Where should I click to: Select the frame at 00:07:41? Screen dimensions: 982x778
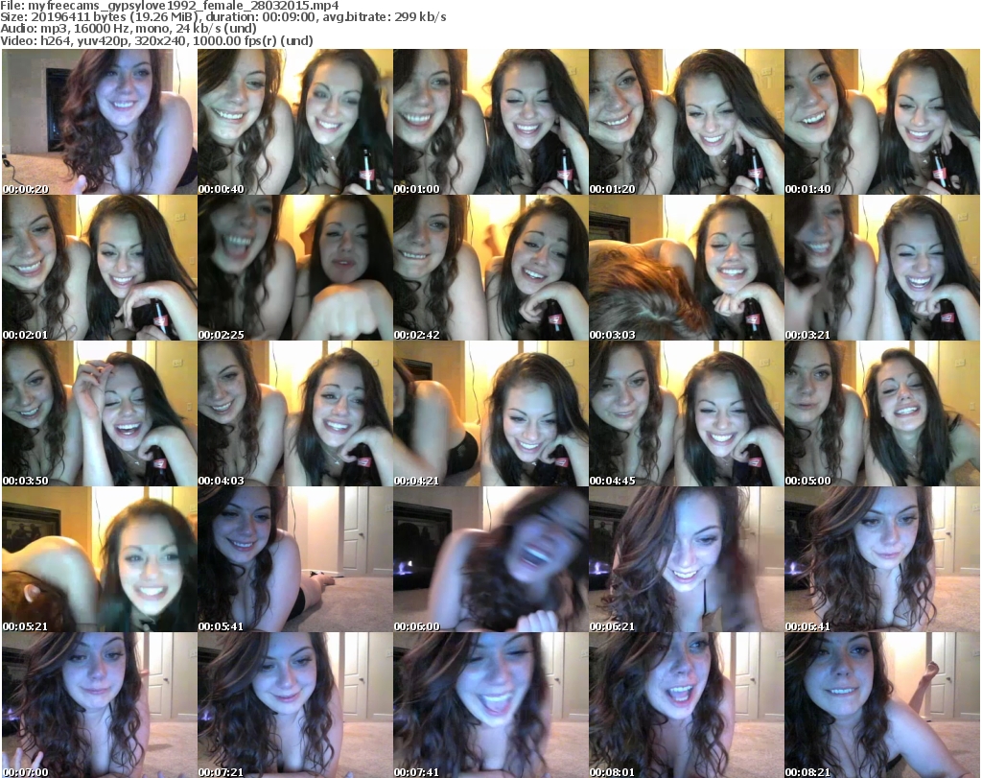(x=490, y=705)
